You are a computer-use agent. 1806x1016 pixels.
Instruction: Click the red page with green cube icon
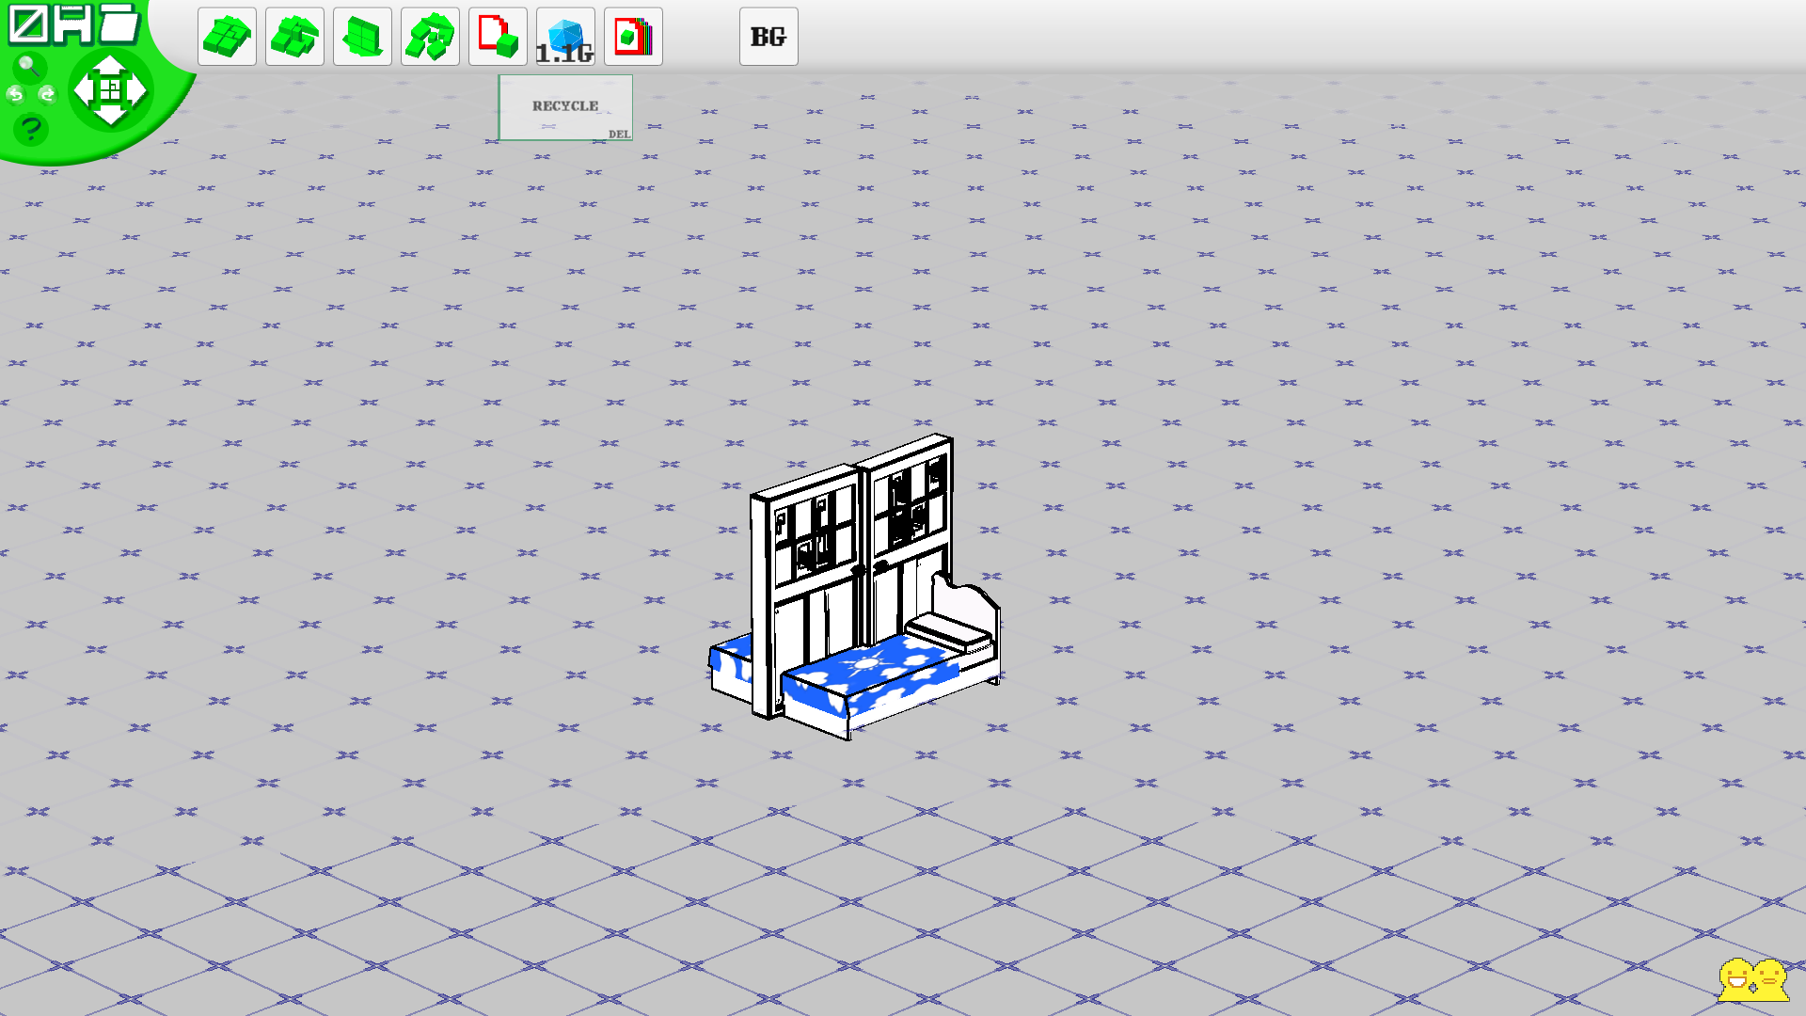point(498,37)
